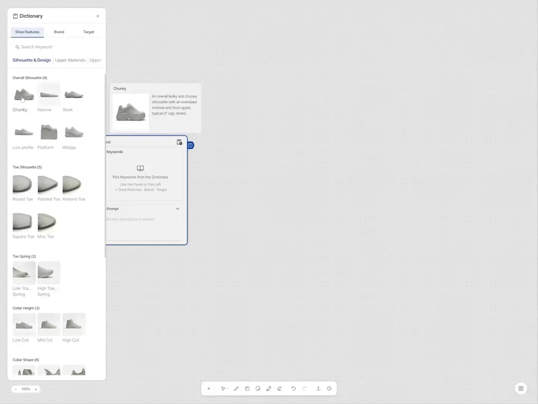Open the Upper Materials category

(x=70, y=60)
